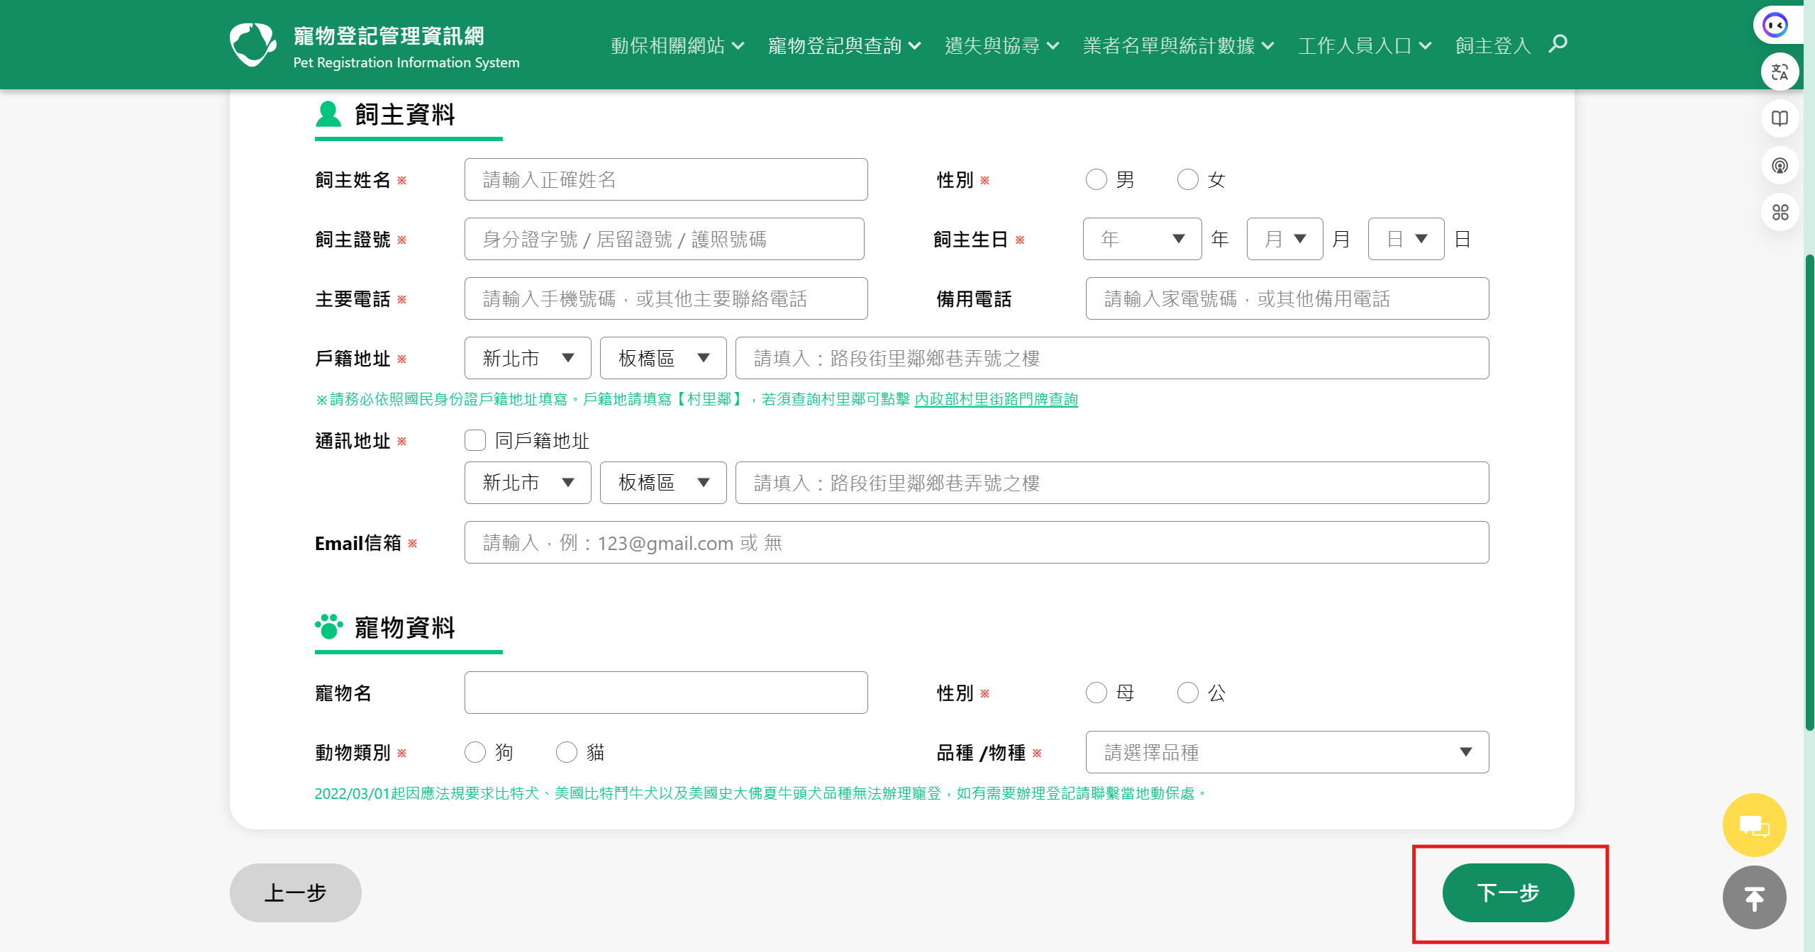Open the language translation icon
Screen dimensions: 1815x952
pos(1779,71)
